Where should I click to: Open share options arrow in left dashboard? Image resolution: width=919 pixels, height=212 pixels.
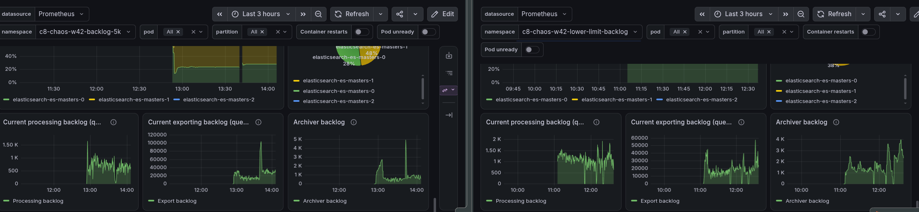[x=415, y=14]
